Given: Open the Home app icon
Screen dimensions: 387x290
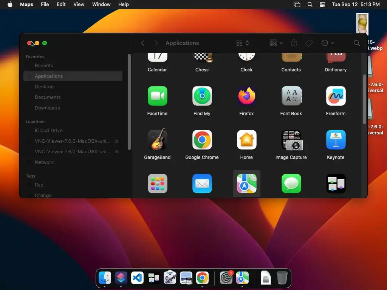Looking at the screenshot, I should point(246,140).
